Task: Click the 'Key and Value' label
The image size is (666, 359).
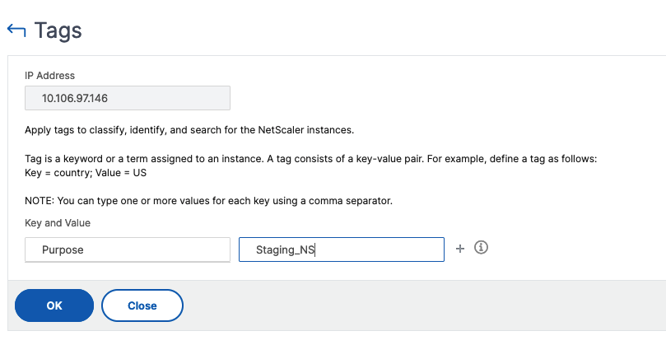Action: pyautogui.click(x=58, y=223)
